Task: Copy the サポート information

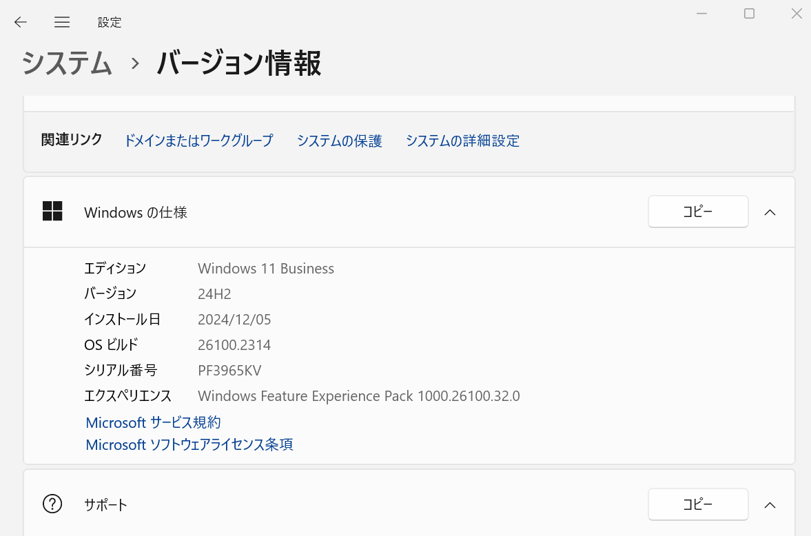Action: pyautogui.click(x=697, y=505)
